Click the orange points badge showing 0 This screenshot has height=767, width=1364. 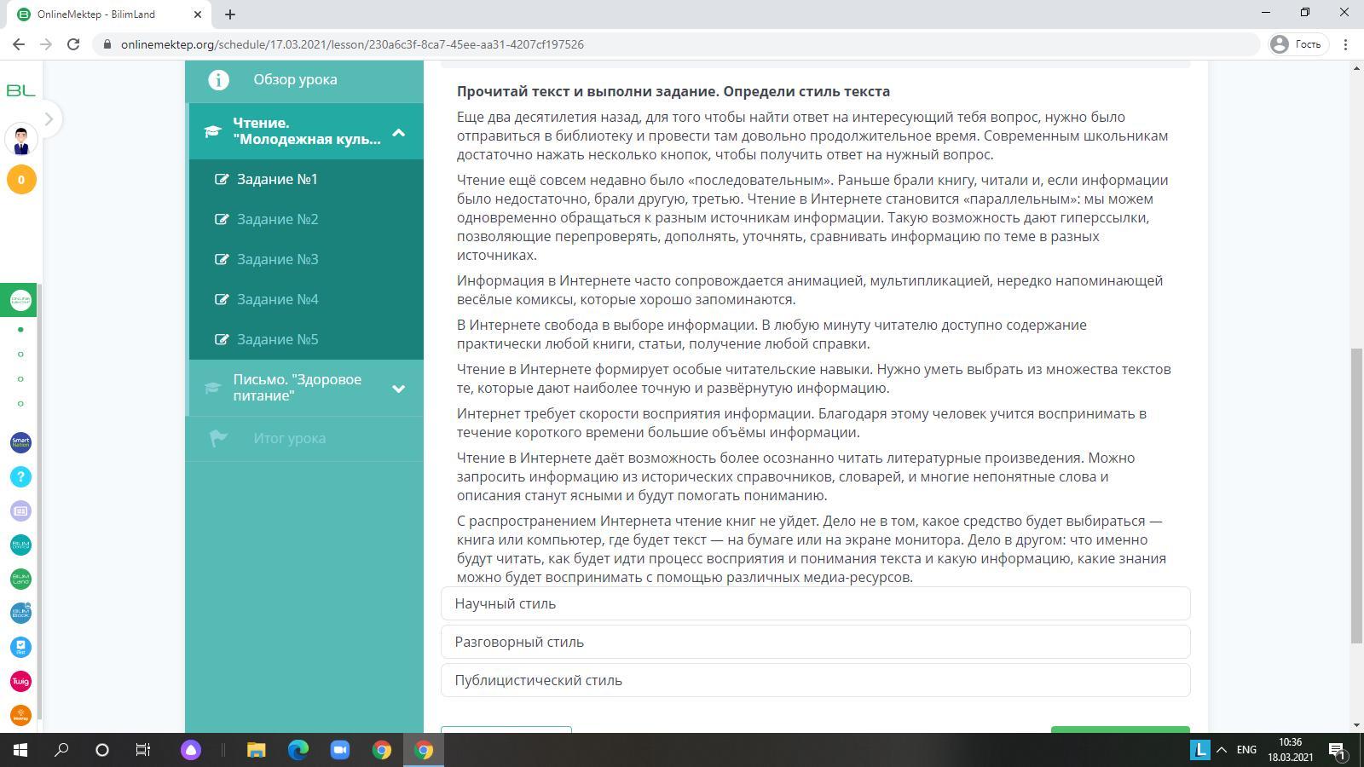coord(21,180)
